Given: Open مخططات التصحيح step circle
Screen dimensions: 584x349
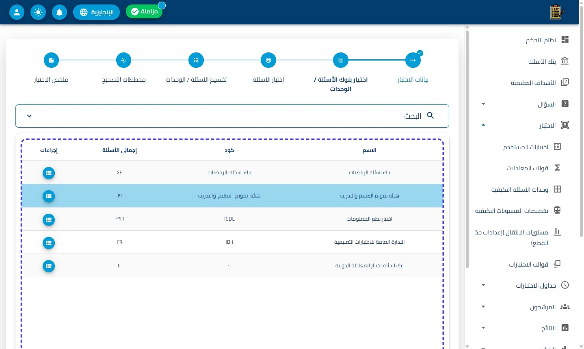Looking at the screenshot, I should pos(123,60).
